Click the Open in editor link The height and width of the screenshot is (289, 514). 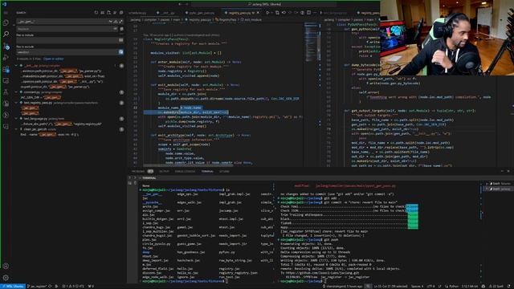pos(54,59)
